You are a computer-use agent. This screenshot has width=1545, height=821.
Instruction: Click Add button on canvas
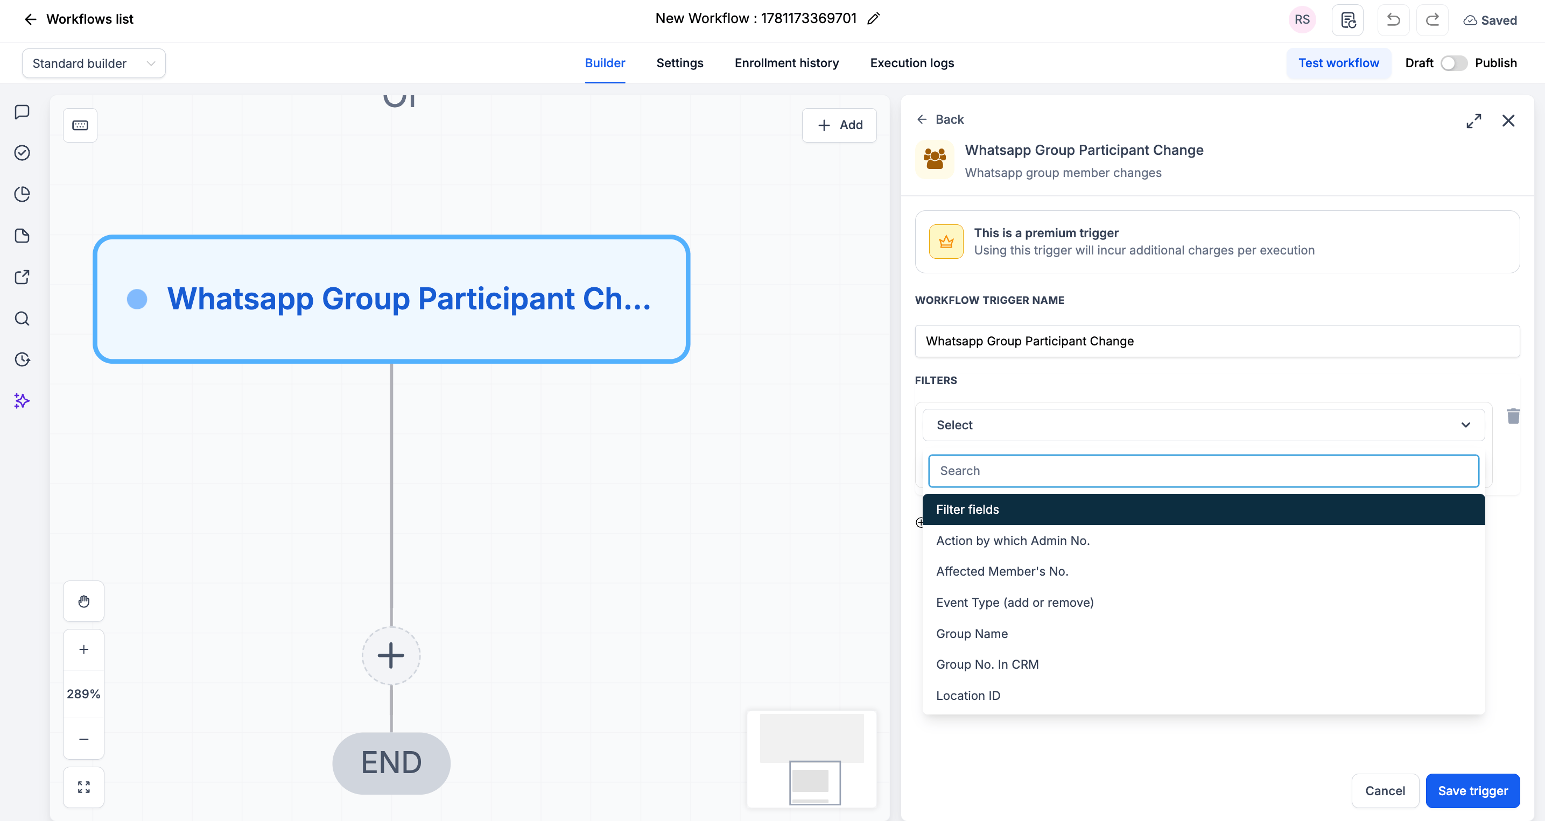(839, 125)
